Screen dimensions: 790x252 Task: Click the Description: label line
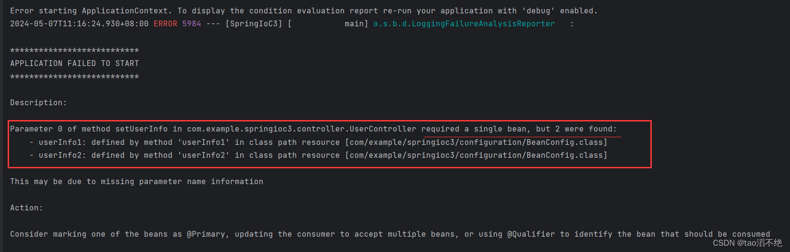pyautogui.click(x=39, y=102)
